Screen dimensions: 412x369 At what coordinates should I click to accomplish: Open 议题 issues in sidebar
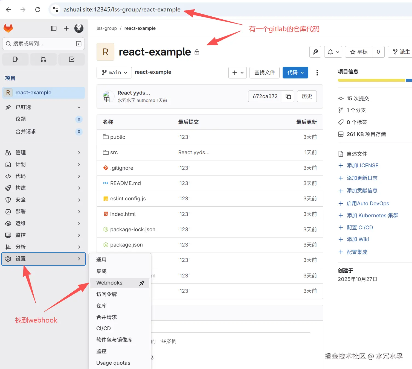pos(43,119)
